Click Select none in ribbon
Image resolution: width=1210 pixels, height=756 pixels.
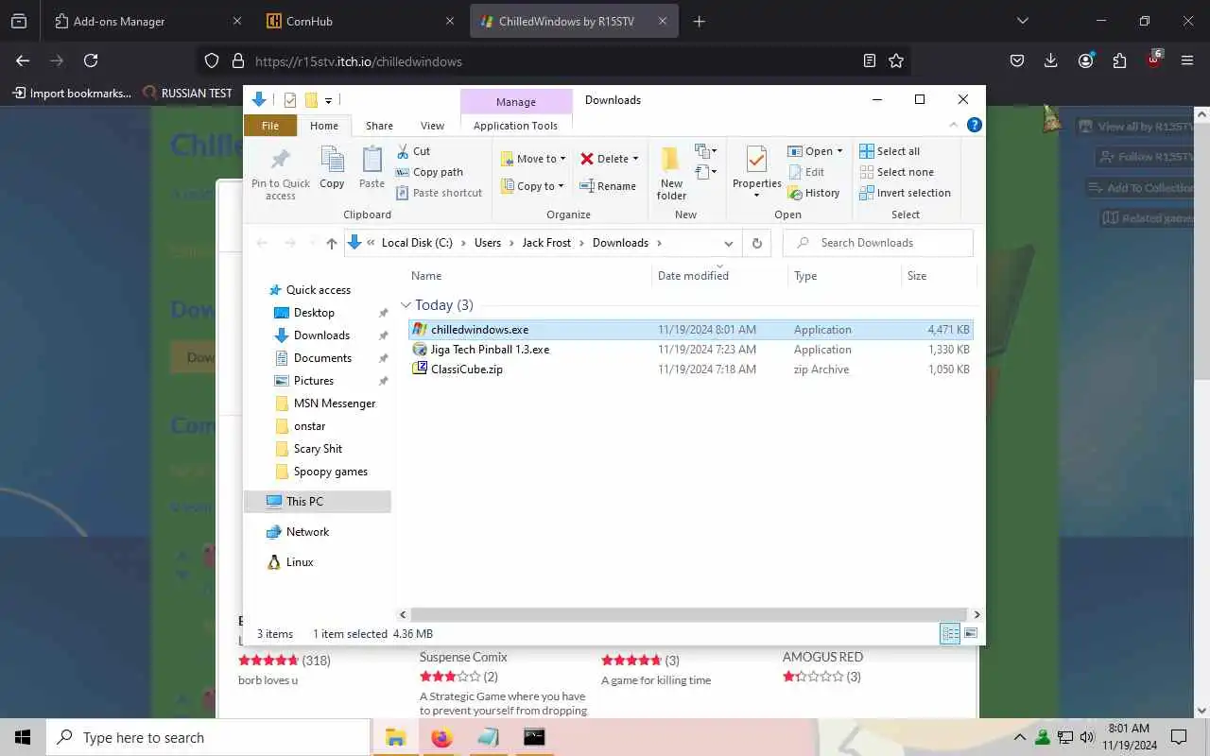(896, 172)
